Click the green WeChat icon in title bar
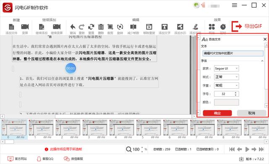Screen dimensions: 269x164 [x=196, y=5]
